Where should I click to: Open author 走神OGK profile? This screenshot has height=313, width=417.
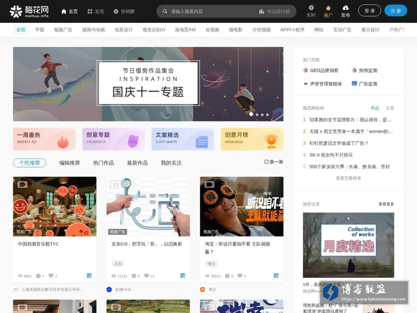pos(123,289)
